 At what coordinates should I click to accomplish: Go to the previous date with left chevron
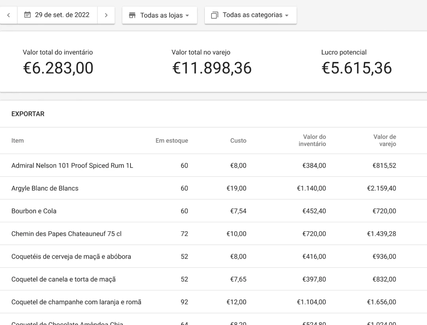coord(9,15)
